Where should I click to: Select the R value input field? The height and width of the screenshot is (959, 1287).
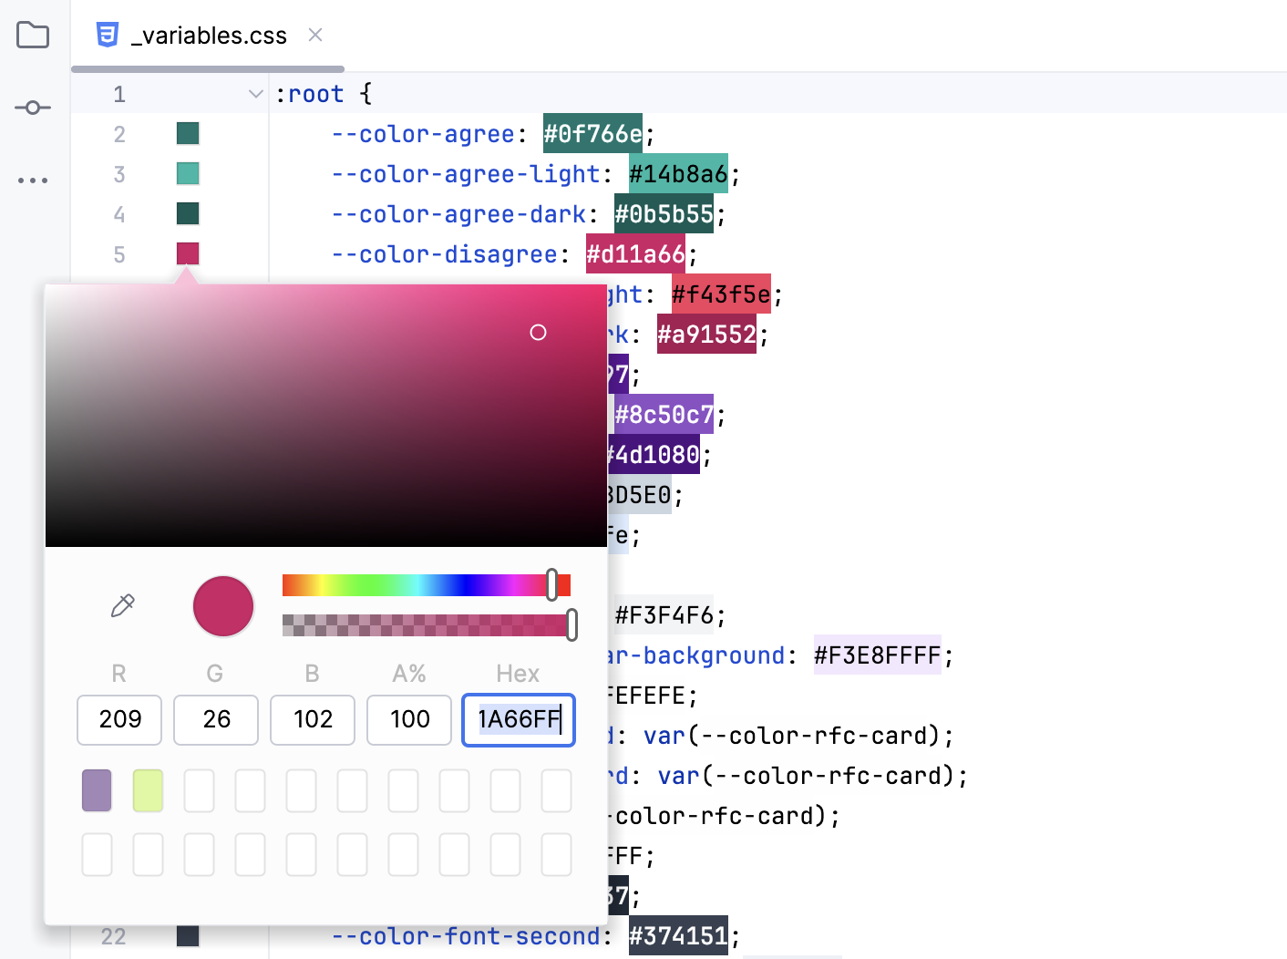pos(118,720)
